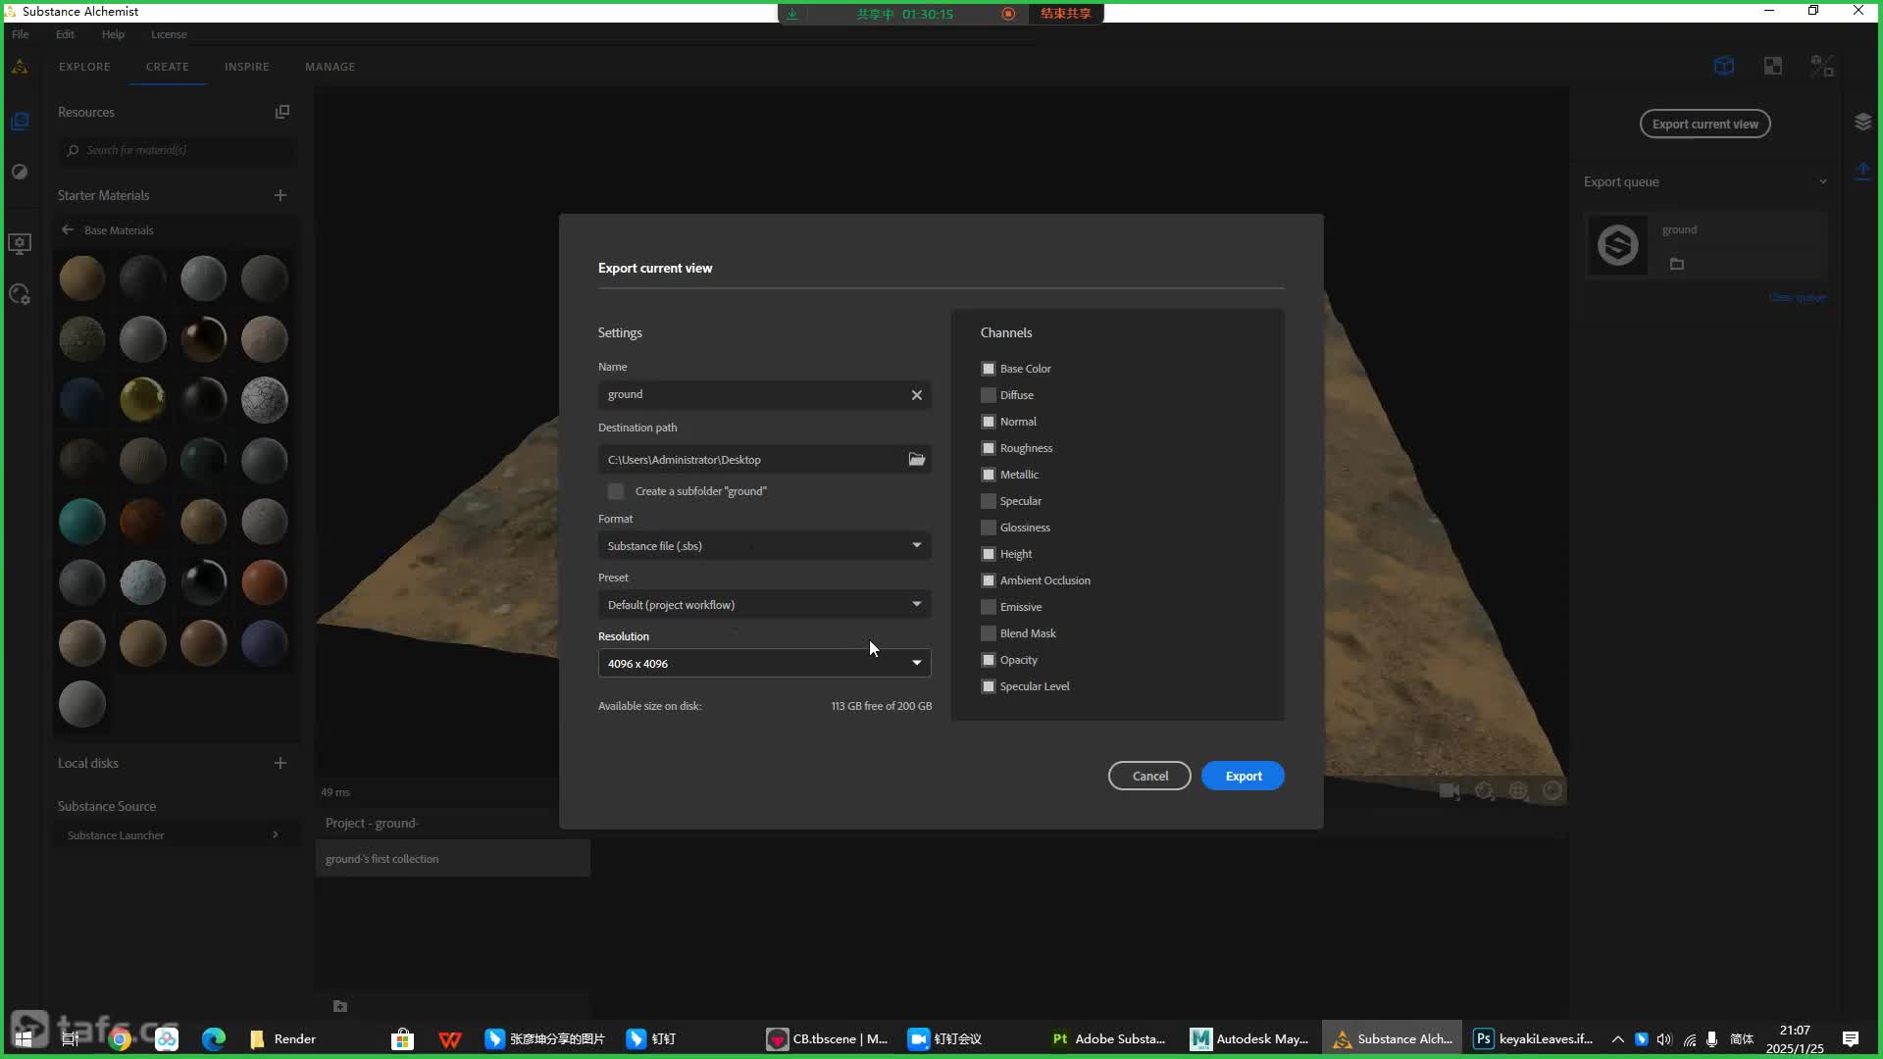Select the teal base material sphere
This screenshot has width=1883, height=1059.
coord(82,522)
